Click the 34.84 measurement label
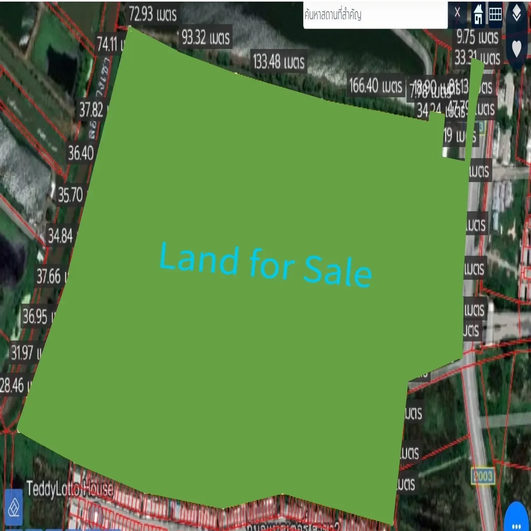 (x=61, y=236)
